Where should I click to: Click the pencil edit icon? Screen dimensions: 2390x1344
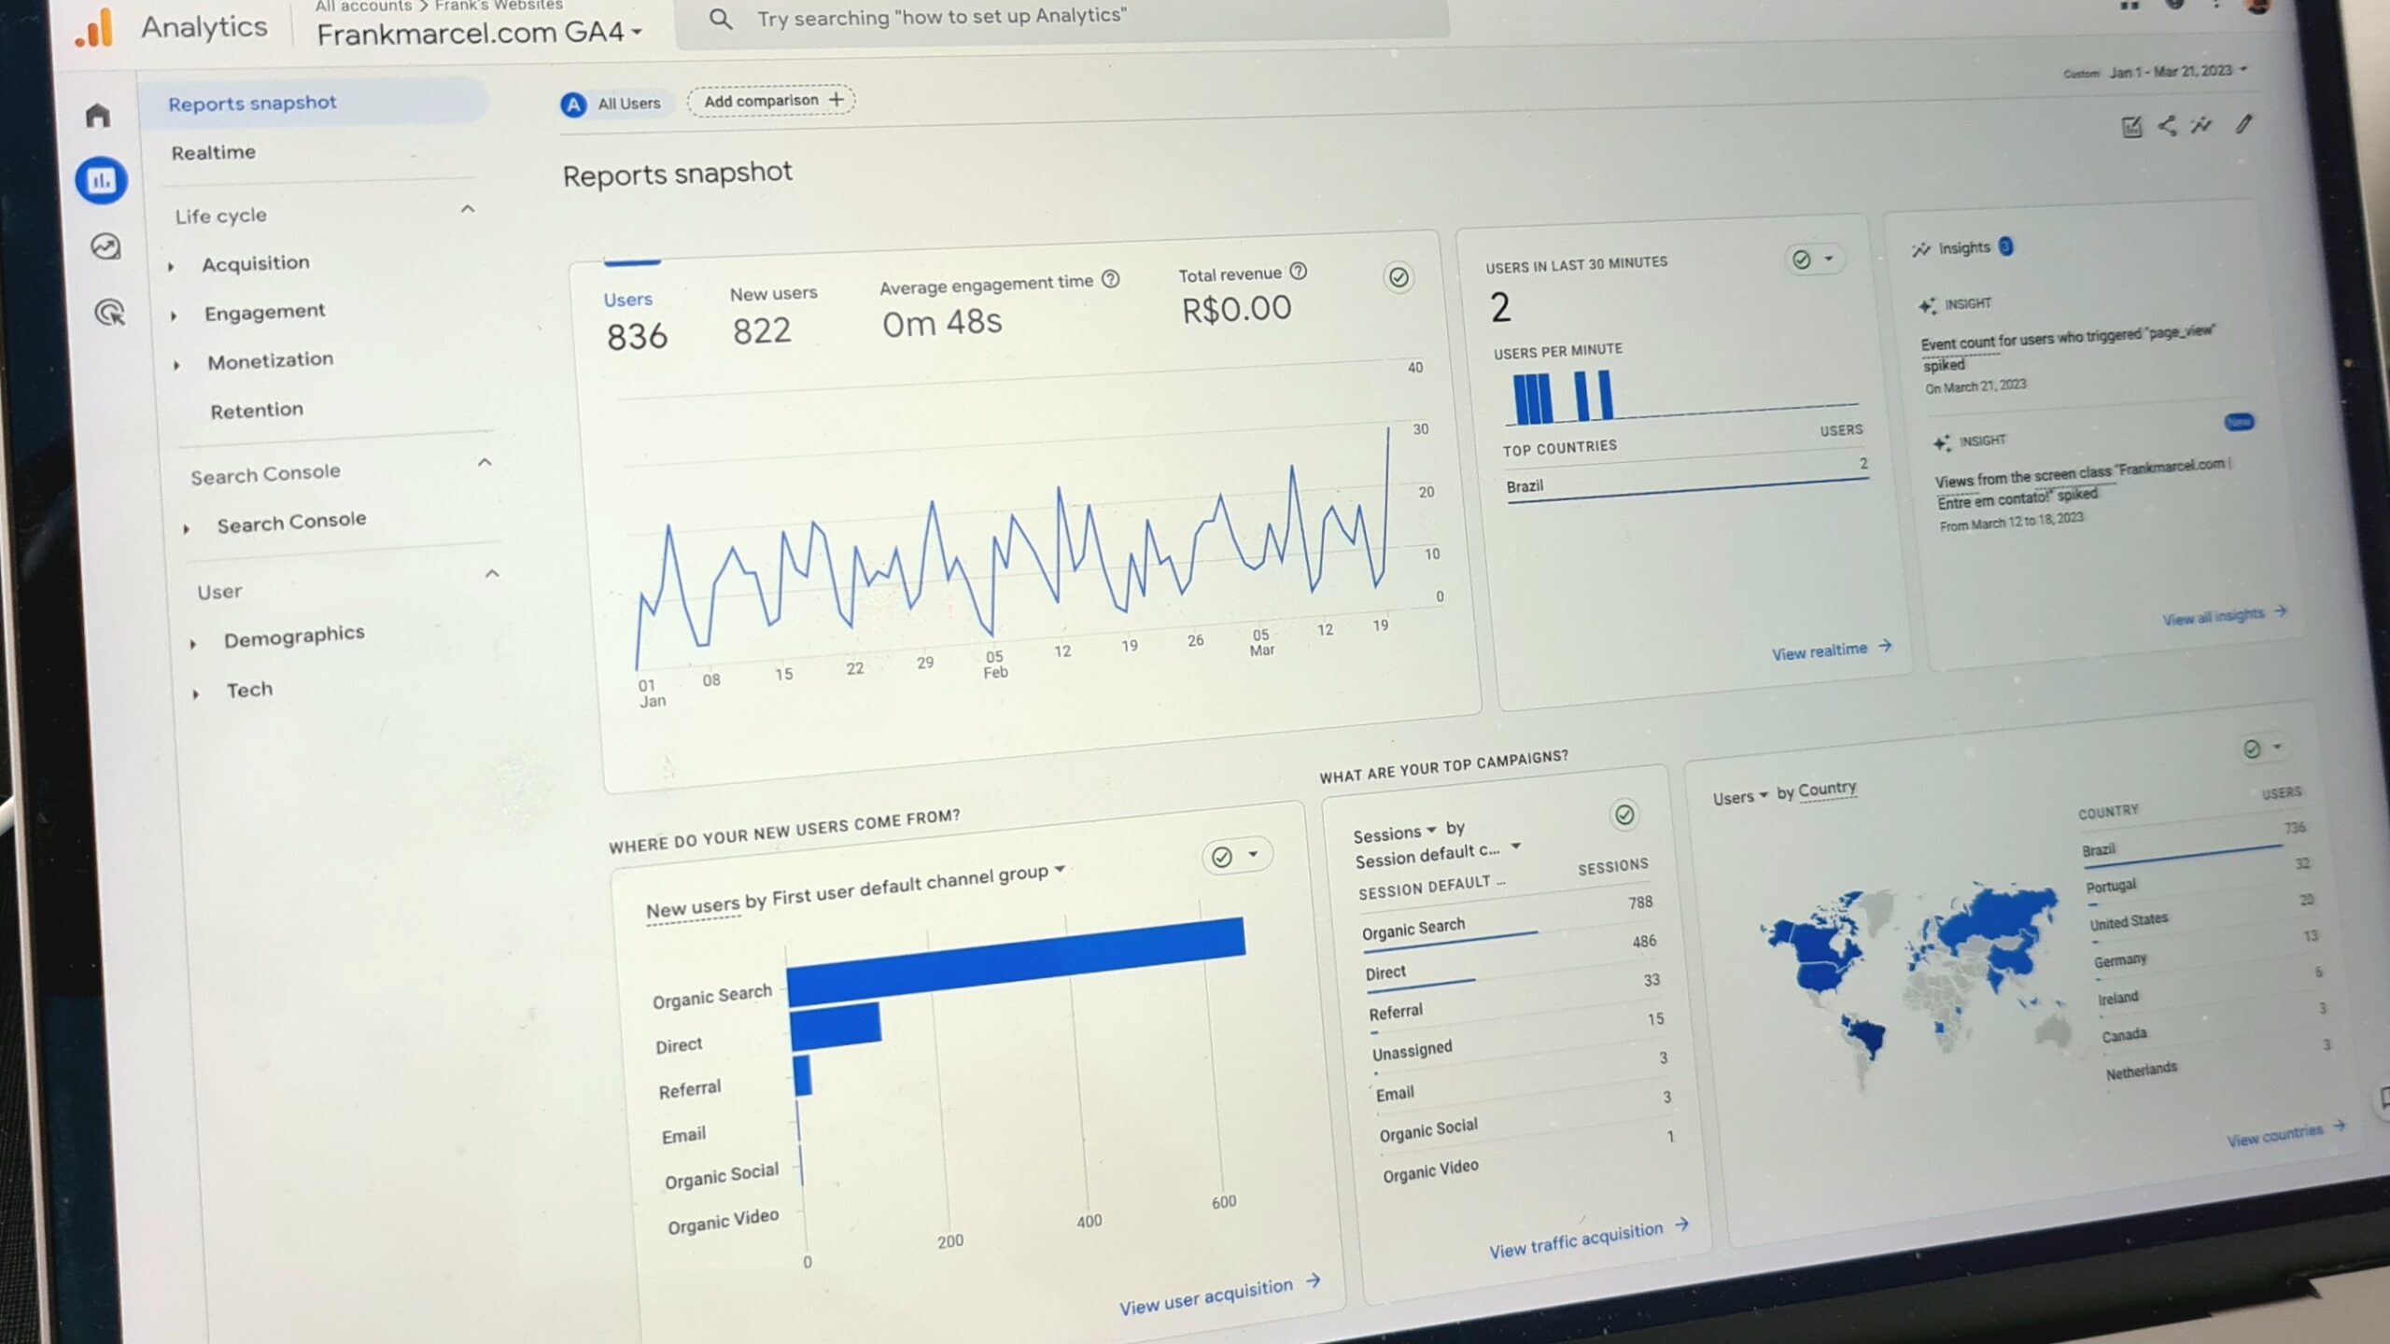coord(2243,123)
